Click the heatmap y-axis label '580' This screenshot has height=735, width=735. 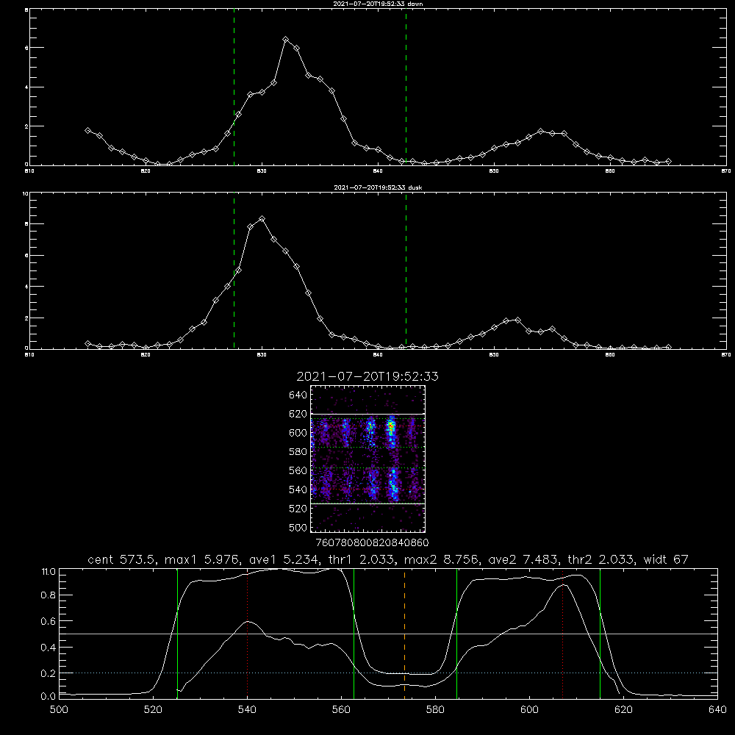[298, 452]
